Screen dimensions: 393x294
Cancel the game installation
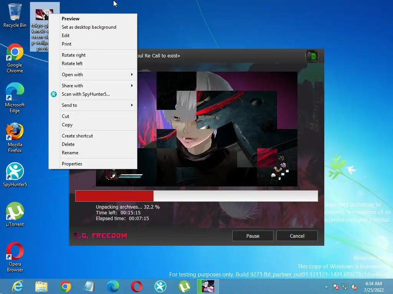click(x=297, y=236)
